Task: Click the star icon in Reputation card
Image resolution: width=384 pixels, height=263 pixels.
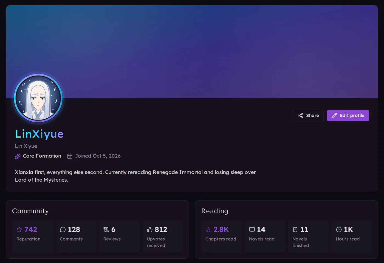Action: click(x=19, y=230)
